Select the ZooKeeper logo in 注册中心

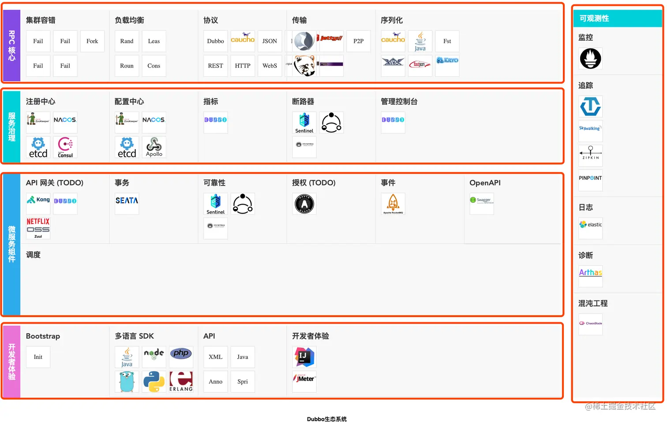click(x=38, y=123)
